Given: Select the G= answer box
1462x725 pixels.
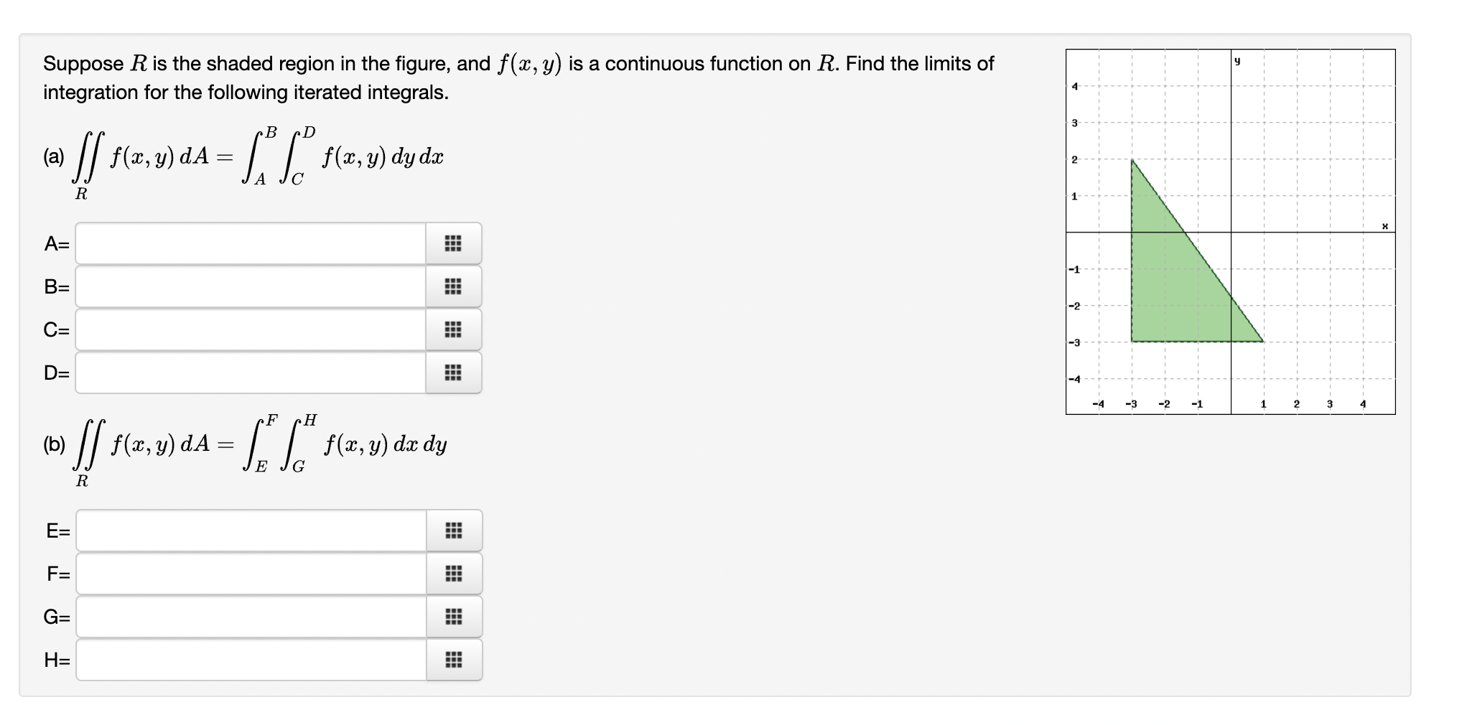Looking at the screenshot, I should click(x=251, y=617).
